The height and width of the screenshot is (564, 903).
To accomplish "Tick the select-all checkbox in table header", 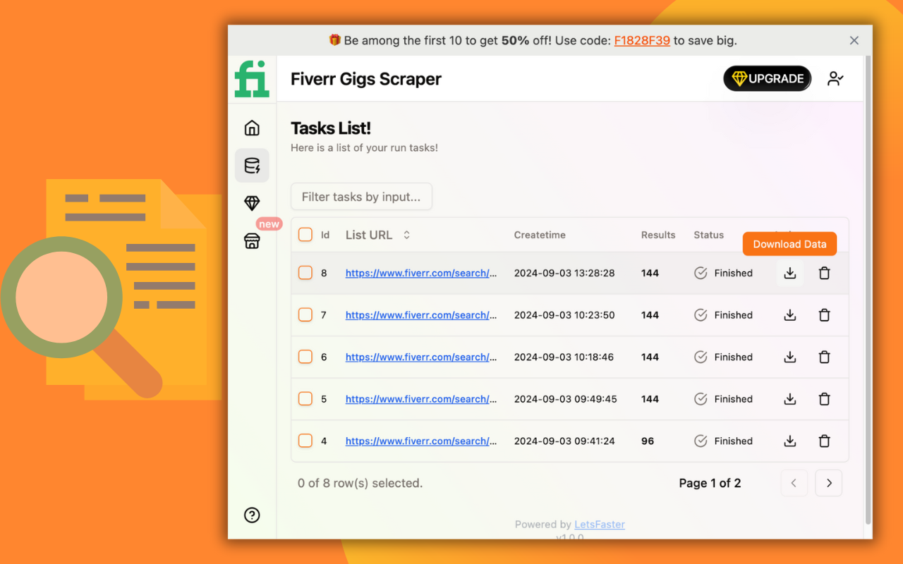I will pyautogui.click(x=305, y=235).
